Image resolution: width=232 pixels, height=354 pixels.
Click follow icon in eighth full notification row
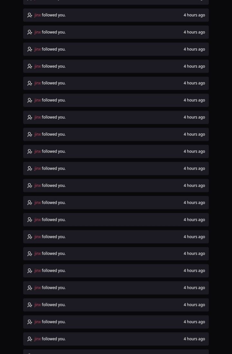(30, 134)
